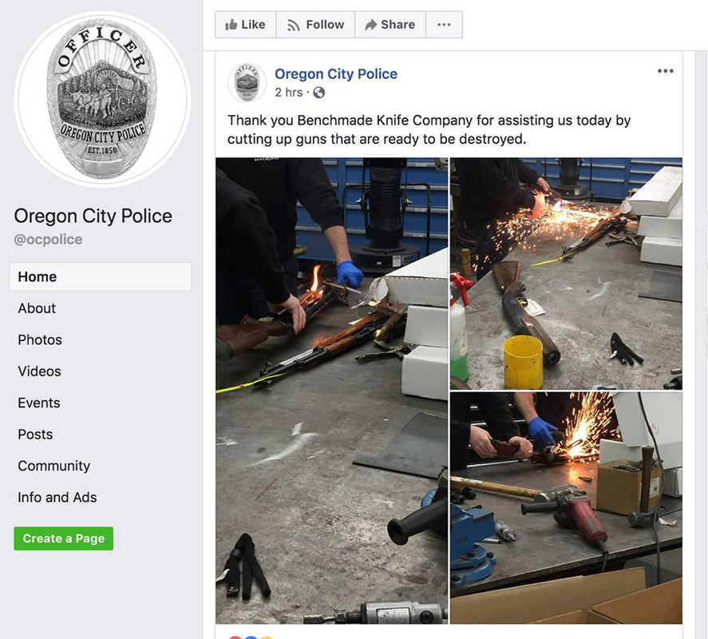Open the small police badge avatar

(x=247, y=83)
